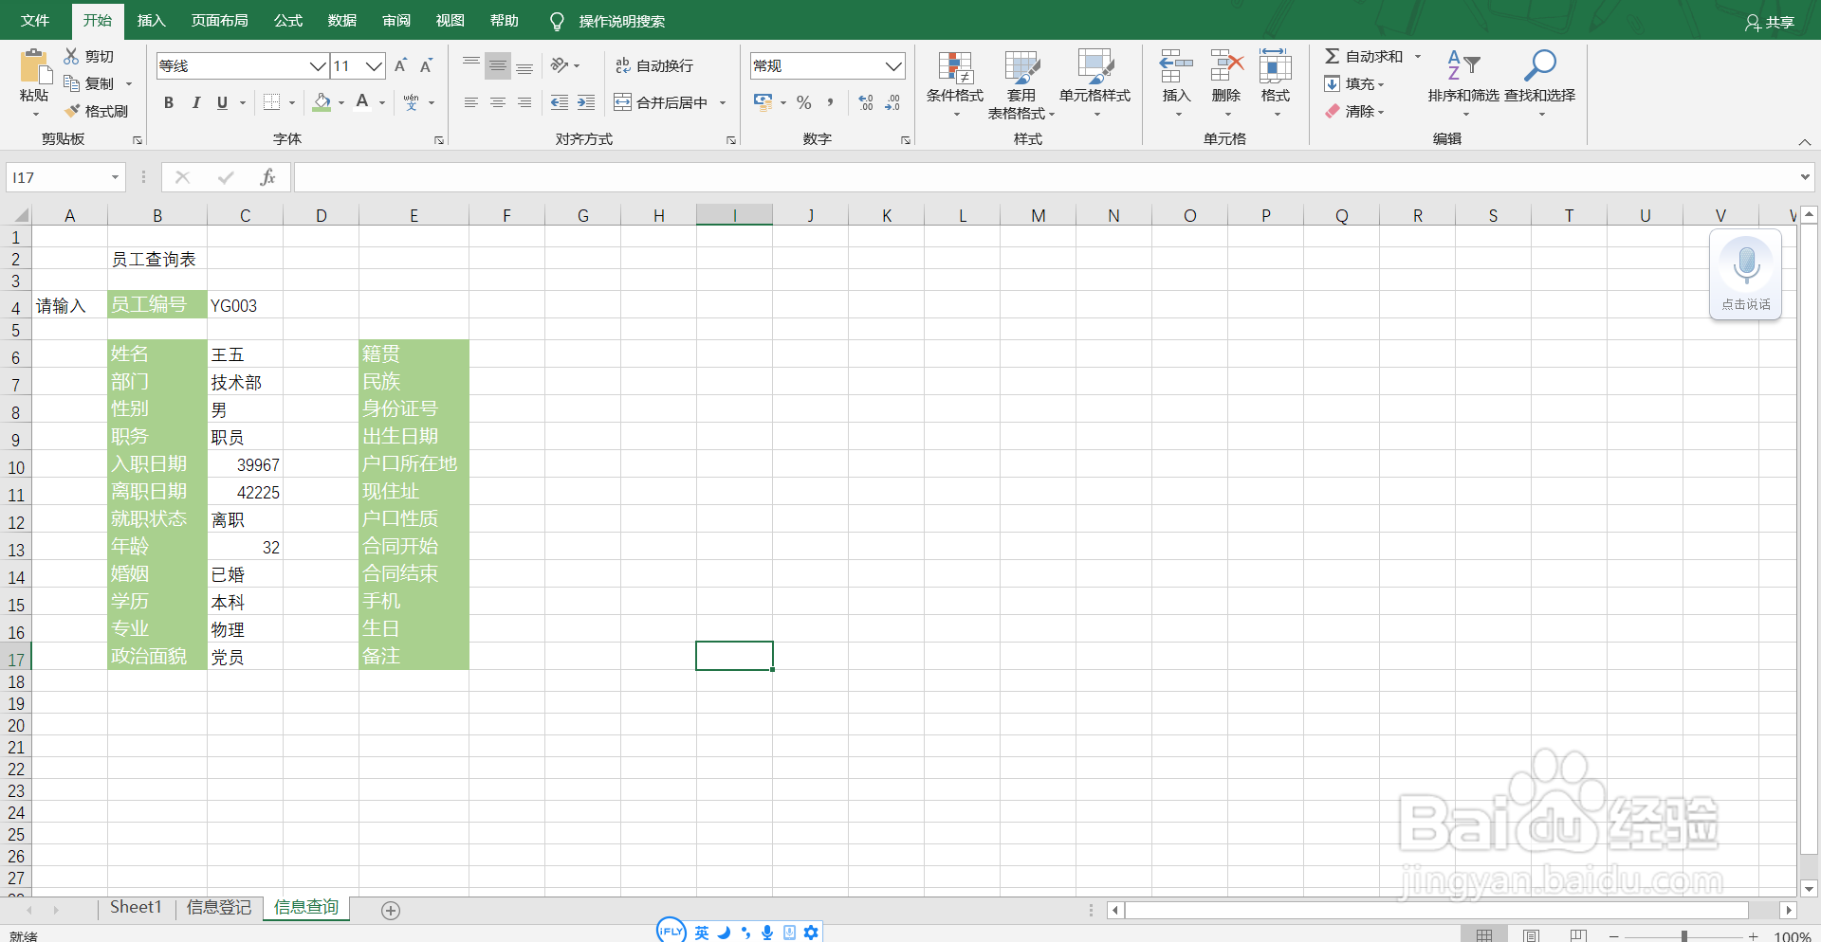Image resolution: width=1821 pixels, height=942 pixels.
Task: Click the borders icon in the font group
Action: 272,102
